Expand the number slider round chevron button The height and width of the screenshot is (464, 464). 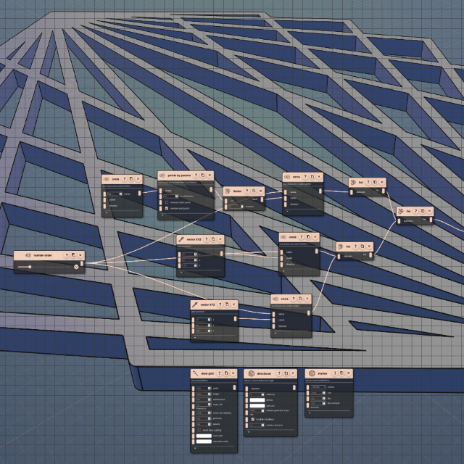pos(76,267)
